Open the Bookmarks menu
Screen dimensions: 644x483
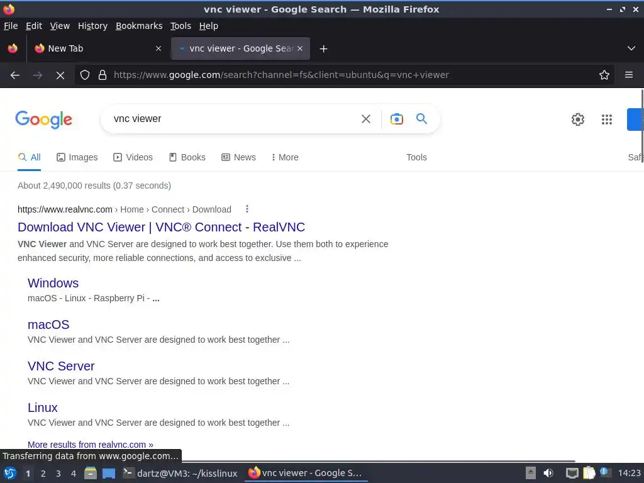tap(139, 26)
